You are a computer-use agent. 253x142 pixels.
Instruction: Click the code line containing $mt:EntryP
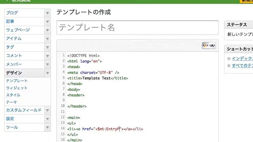coord(105,129)
